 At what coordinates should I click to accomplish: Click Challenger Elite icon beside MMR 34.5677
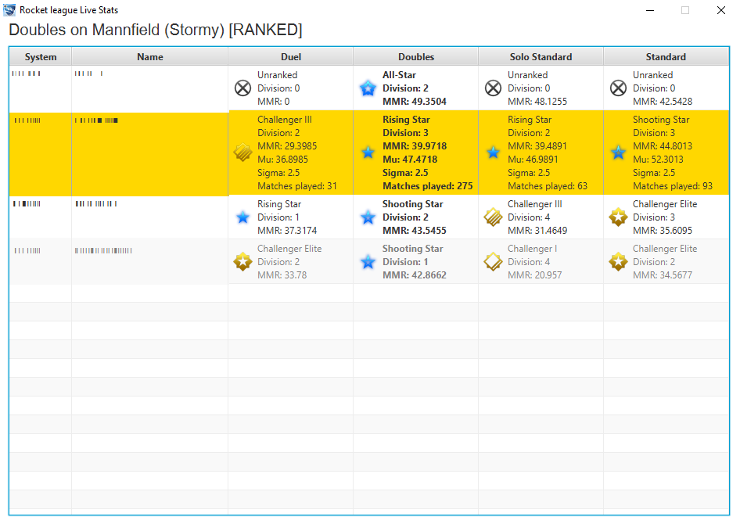(x=618, y=262)
